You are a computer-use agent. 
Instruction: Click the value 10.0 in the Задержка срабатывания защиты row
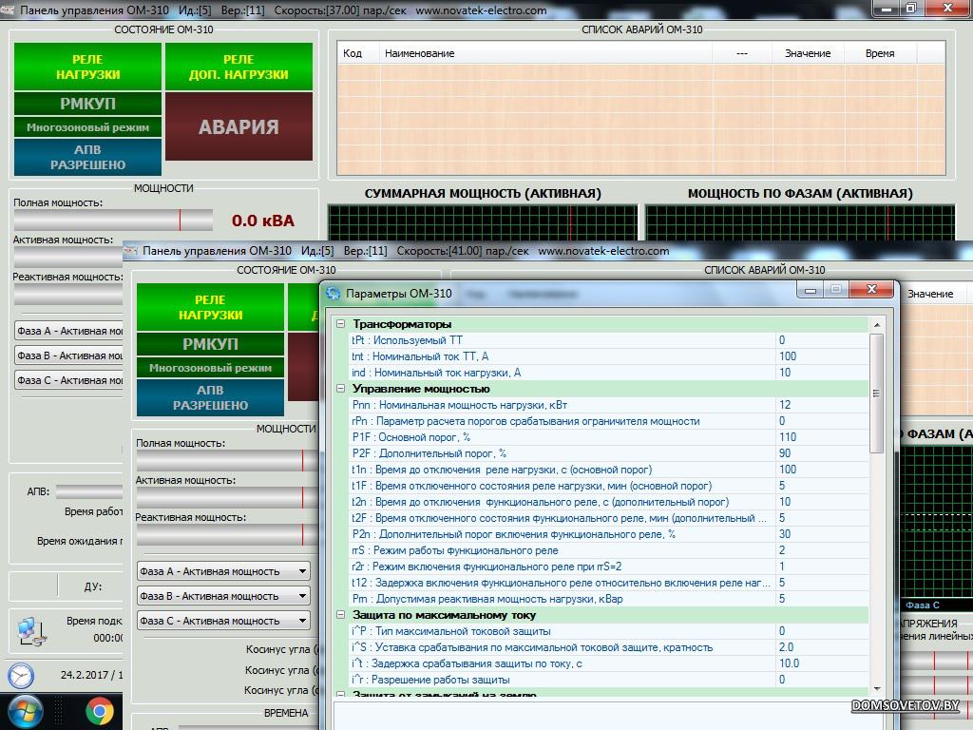[x=790, y=663]
